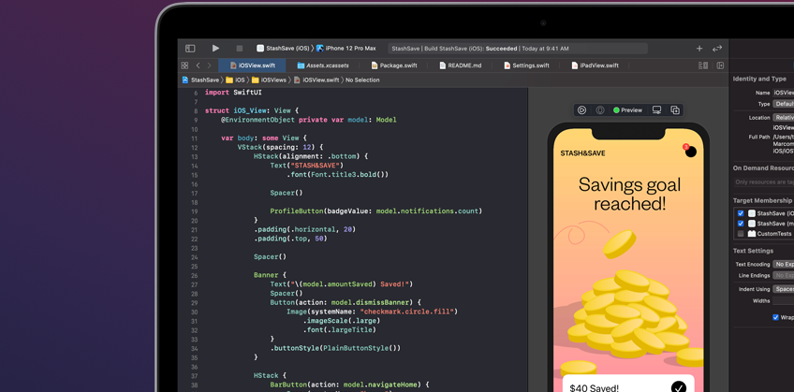Screen dimensions: 794x392
Task: Open the Build Succeeded activity status
Action: 518,49
